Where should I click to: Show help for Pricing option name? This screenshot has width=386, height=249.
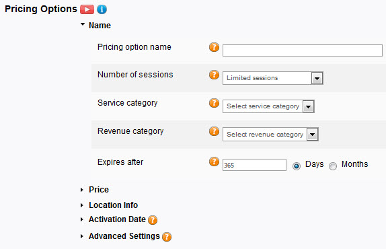click(214, 47)
